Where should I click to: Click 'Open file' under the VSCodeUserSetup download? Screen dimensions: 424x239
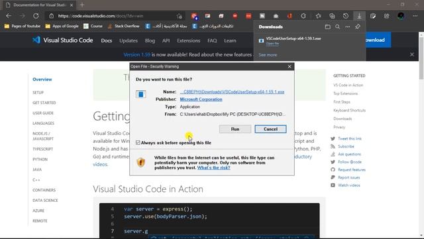coord(272,44)
